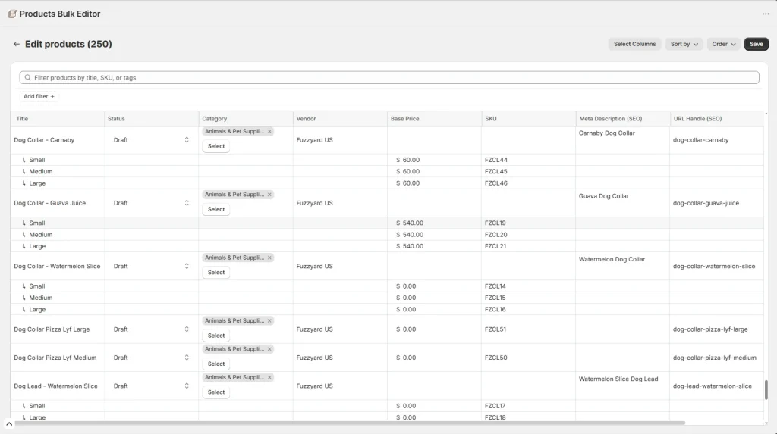Edit the $540.00 price for FZCL20

pyautogui.click(x=435, y=235)
